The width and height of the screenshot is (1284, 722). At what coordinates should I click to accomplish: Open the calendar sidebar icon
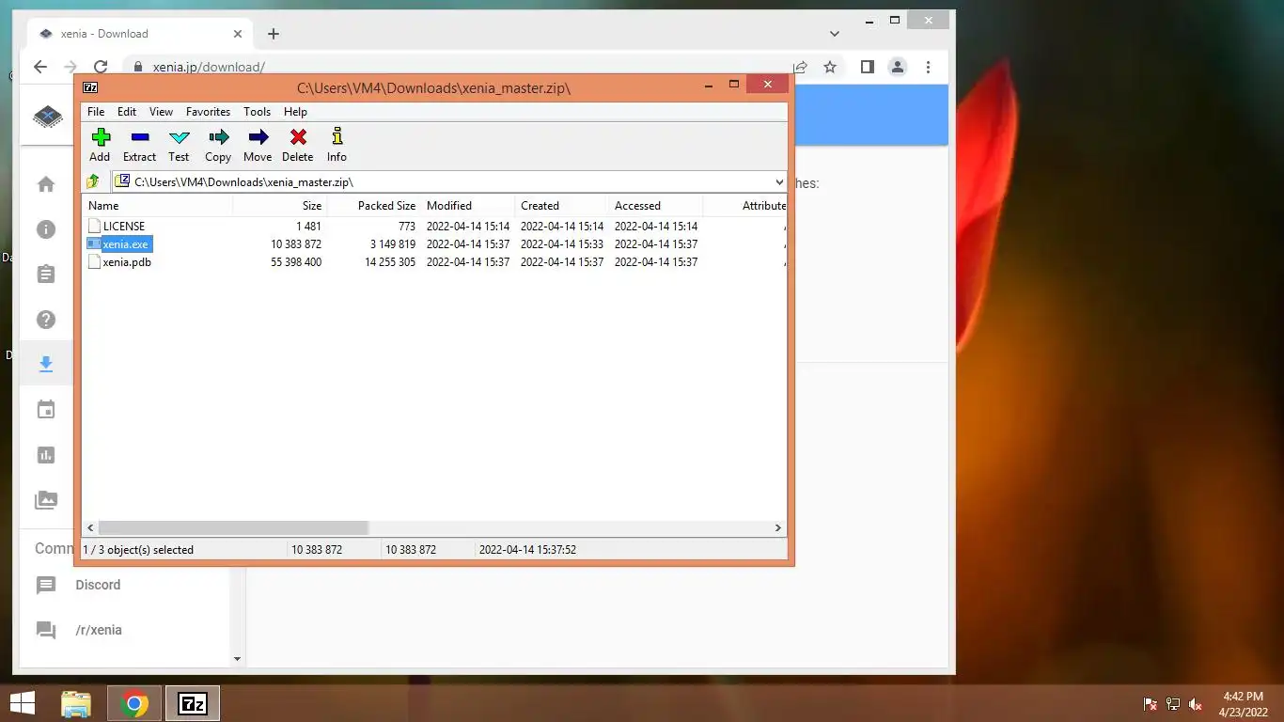coord(46,410)
